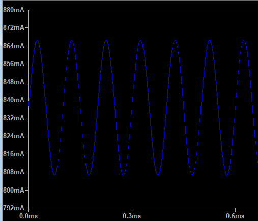Click the 0.0ms time axis label
The height and width of the screenshot is (221, 258).
pos(28,216)
